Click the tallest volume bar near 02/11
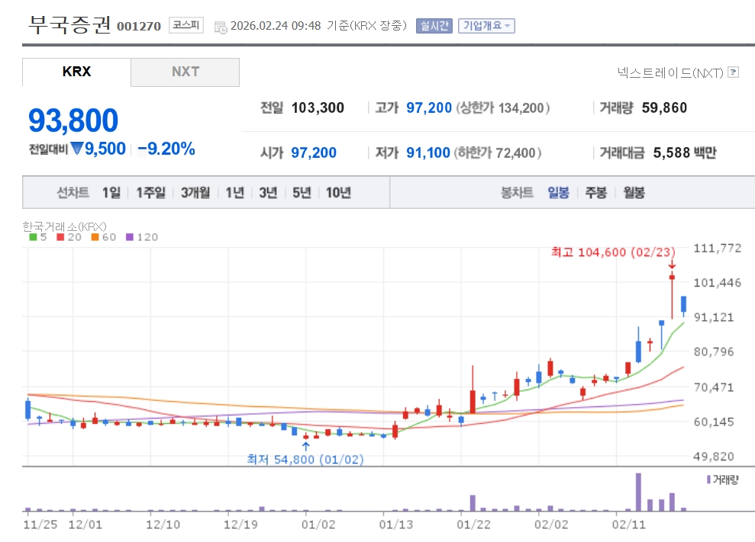Image resolution: width=755 pixels, height=542 pixels. (x=638, y=492)
